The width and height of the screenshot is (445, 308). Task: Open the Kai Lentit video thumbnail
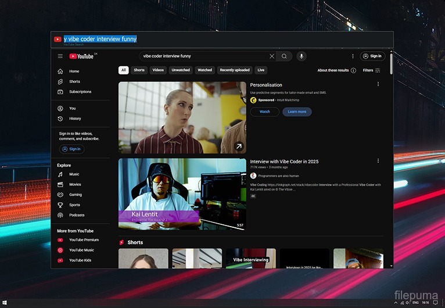[x=182, y=194]
